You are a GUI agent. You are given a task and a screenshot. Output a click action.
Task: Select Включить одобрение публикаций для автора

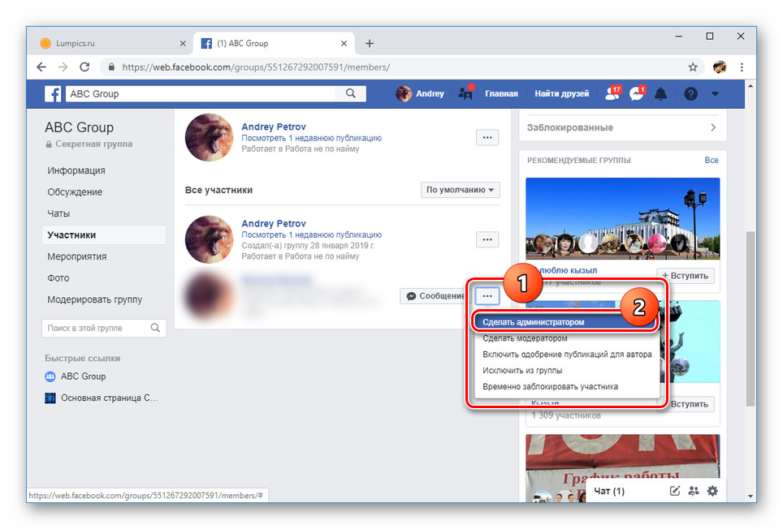pyautogui.click(x=567, y=354)
